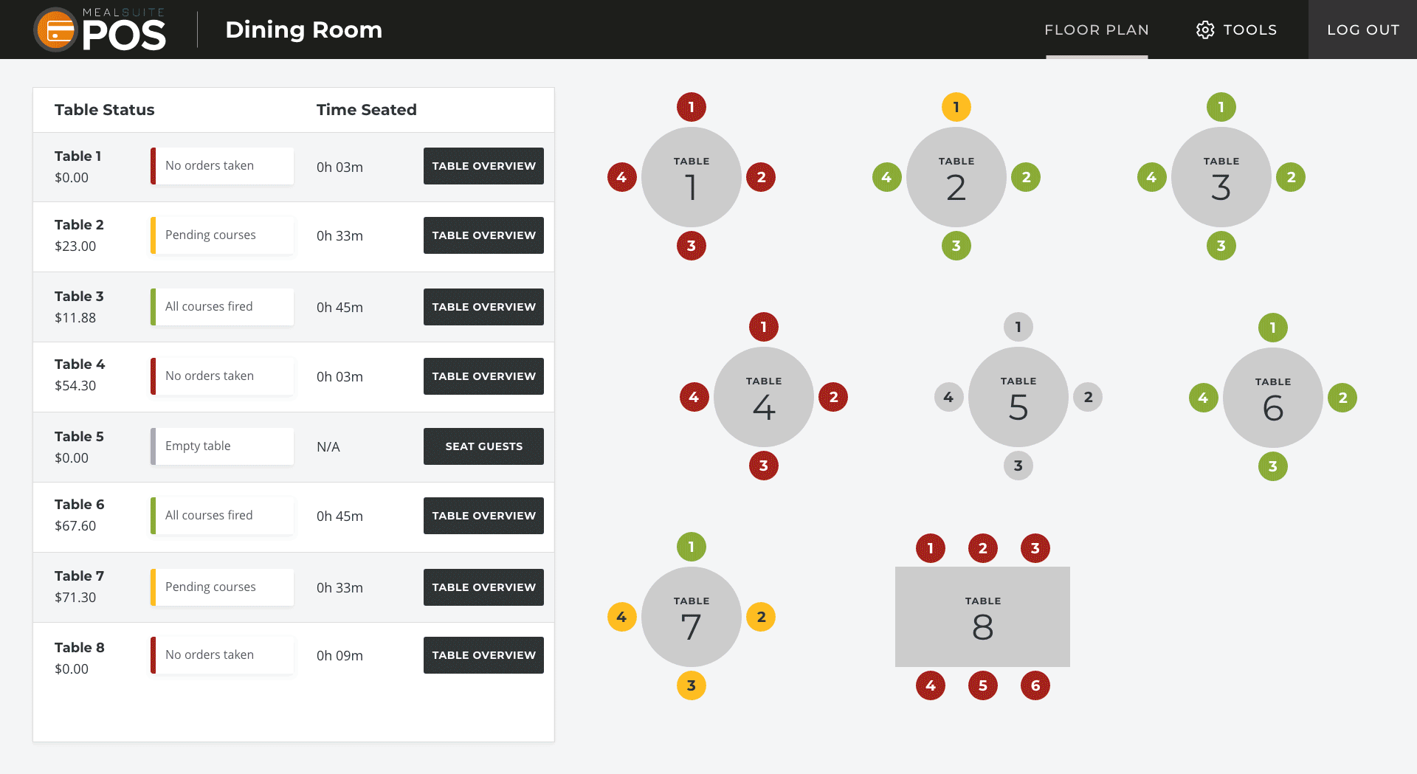The width and height of the screenshot is (1417, 774).
Task: Select seat 5 at Table 8
Action: tap(982, 685)
